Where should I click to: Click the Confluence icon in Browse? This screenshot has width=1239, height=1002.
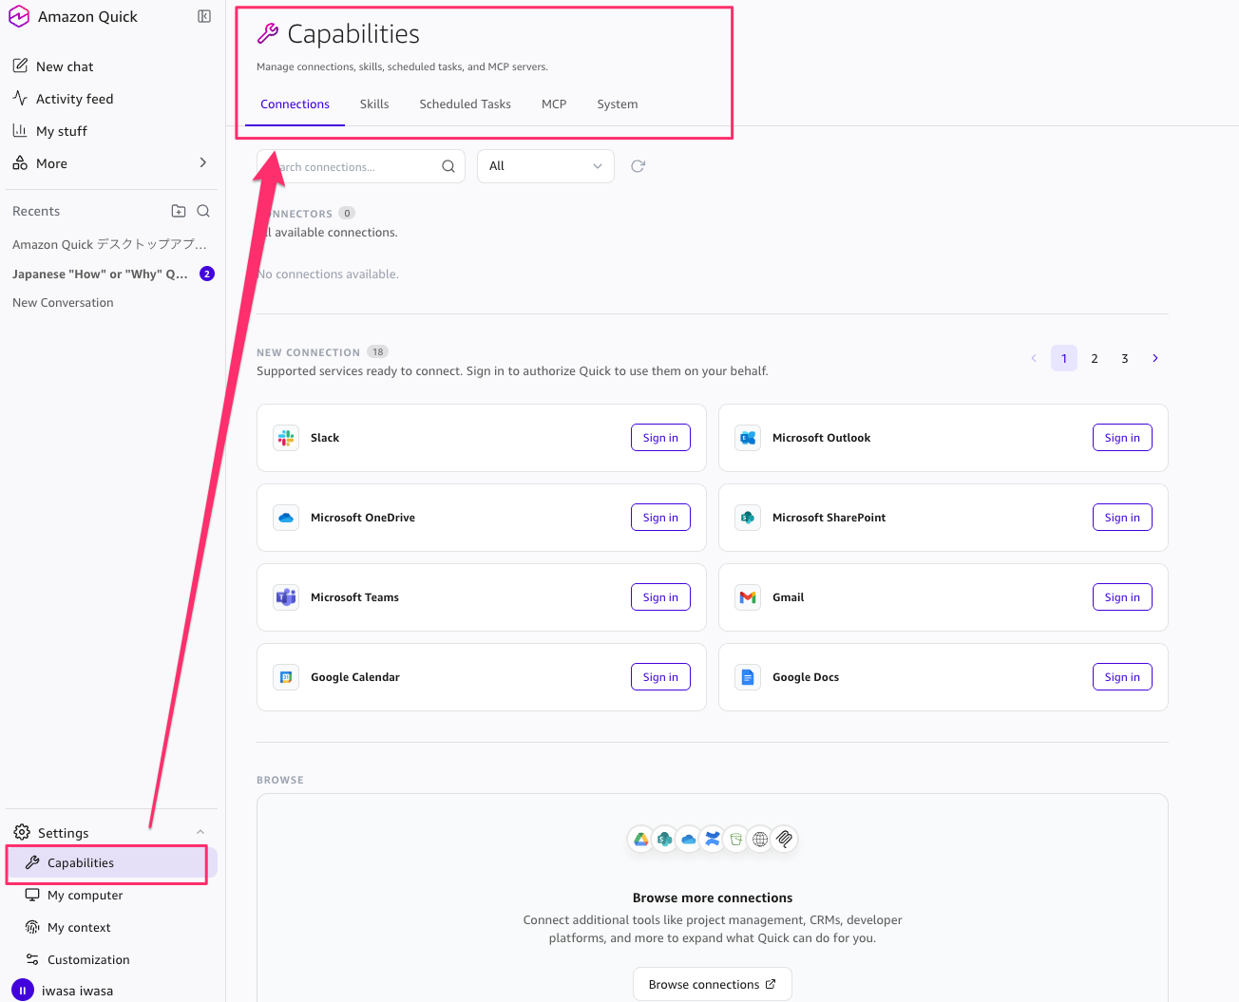coord(713,839)
